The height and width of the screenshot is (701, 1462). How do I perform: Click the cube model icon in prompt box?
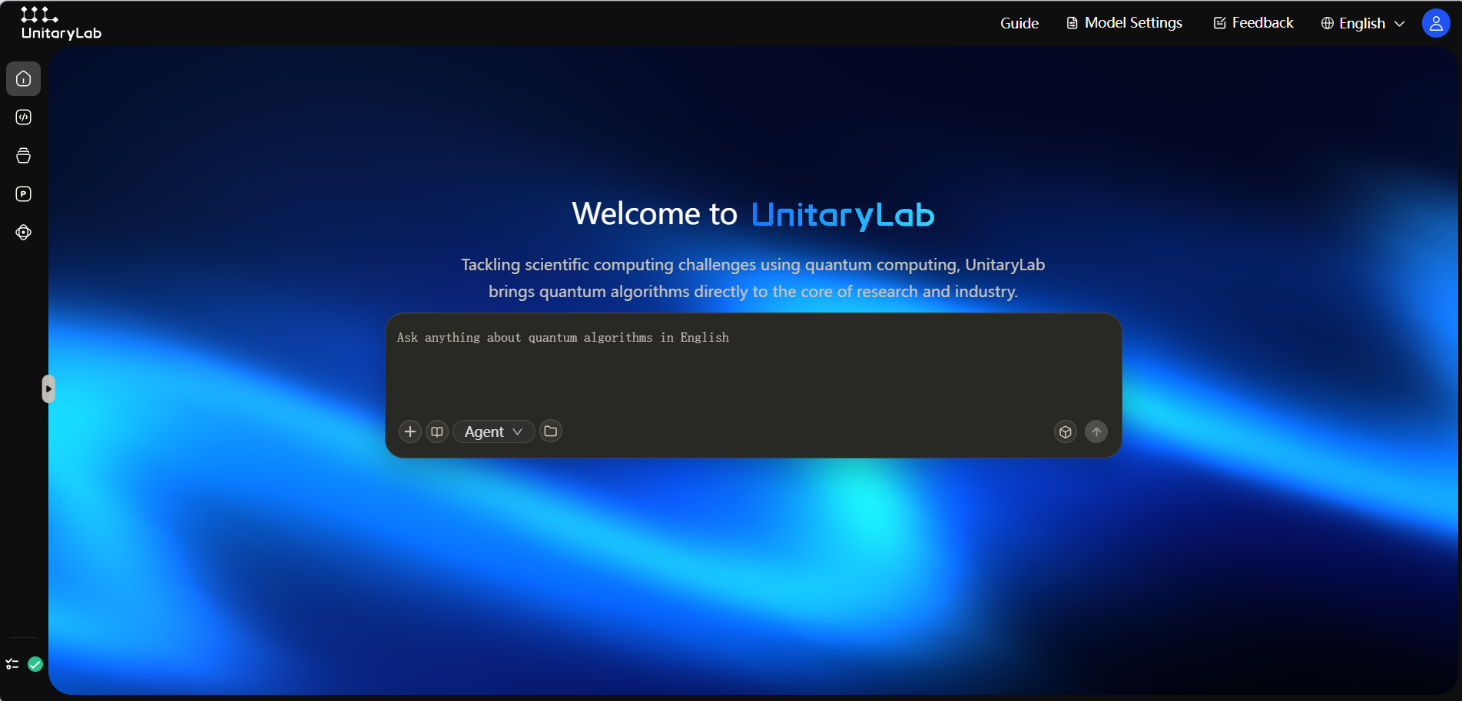click(1066, 432)
